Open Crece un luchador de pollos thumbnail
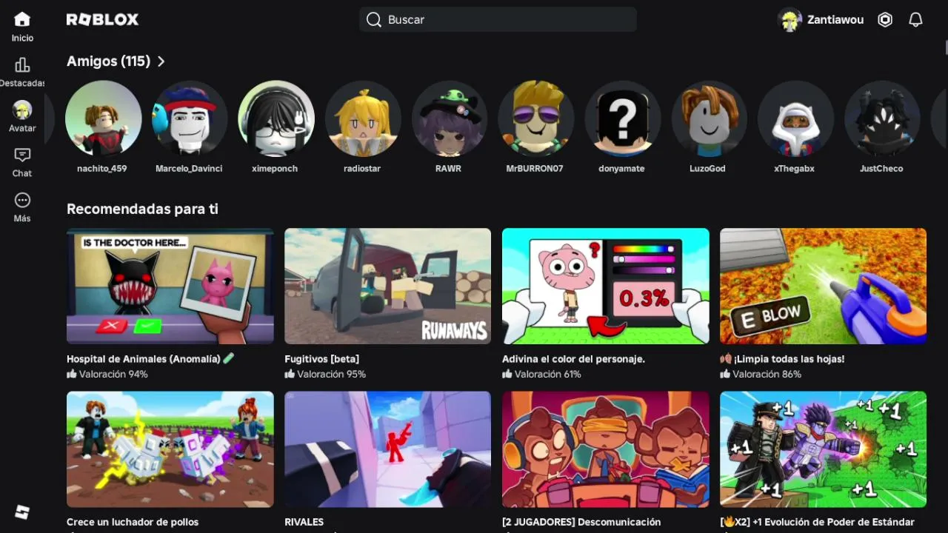 coord(170,449)
